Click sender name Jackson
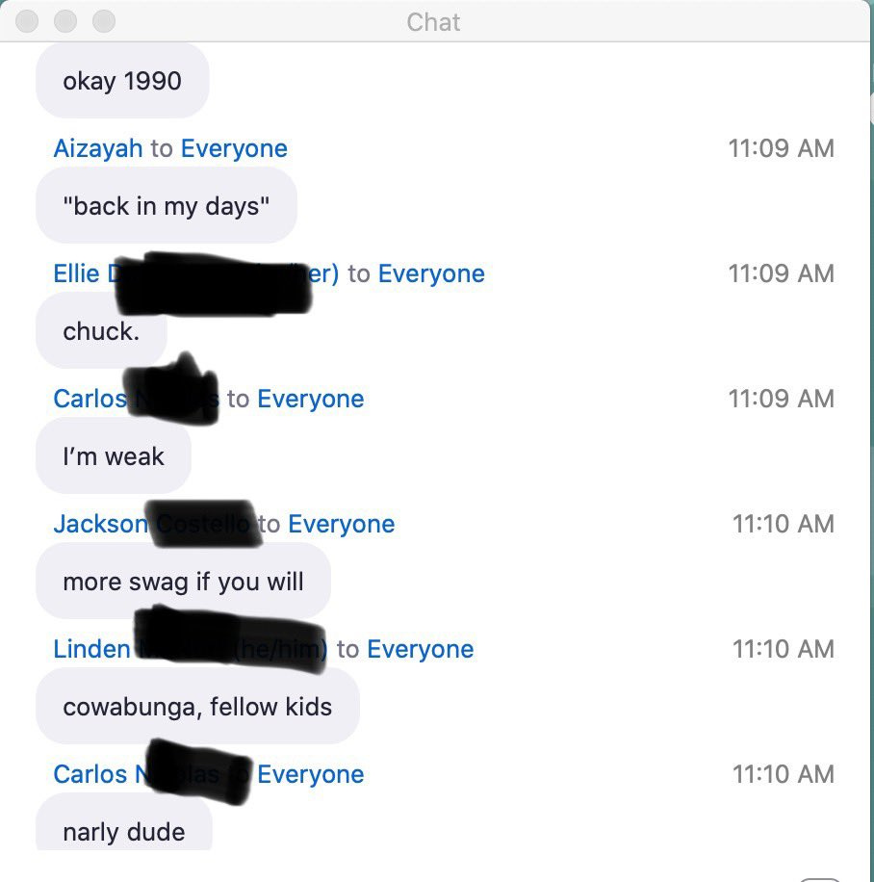Viewport: 874px width, 882px height. tap(101, 524)
